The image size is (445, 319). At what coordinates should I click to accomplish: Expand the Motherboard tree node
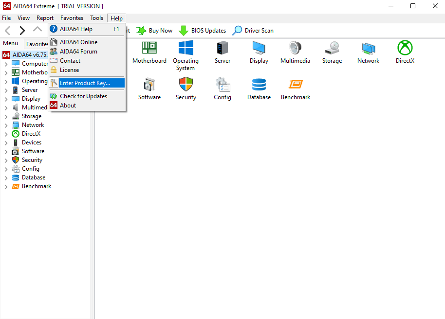[x=6, y=73]
